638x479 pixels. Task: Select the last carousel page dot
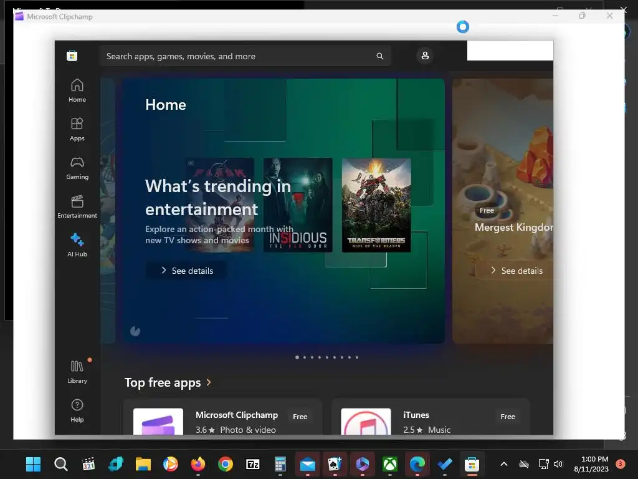(357, 357)
